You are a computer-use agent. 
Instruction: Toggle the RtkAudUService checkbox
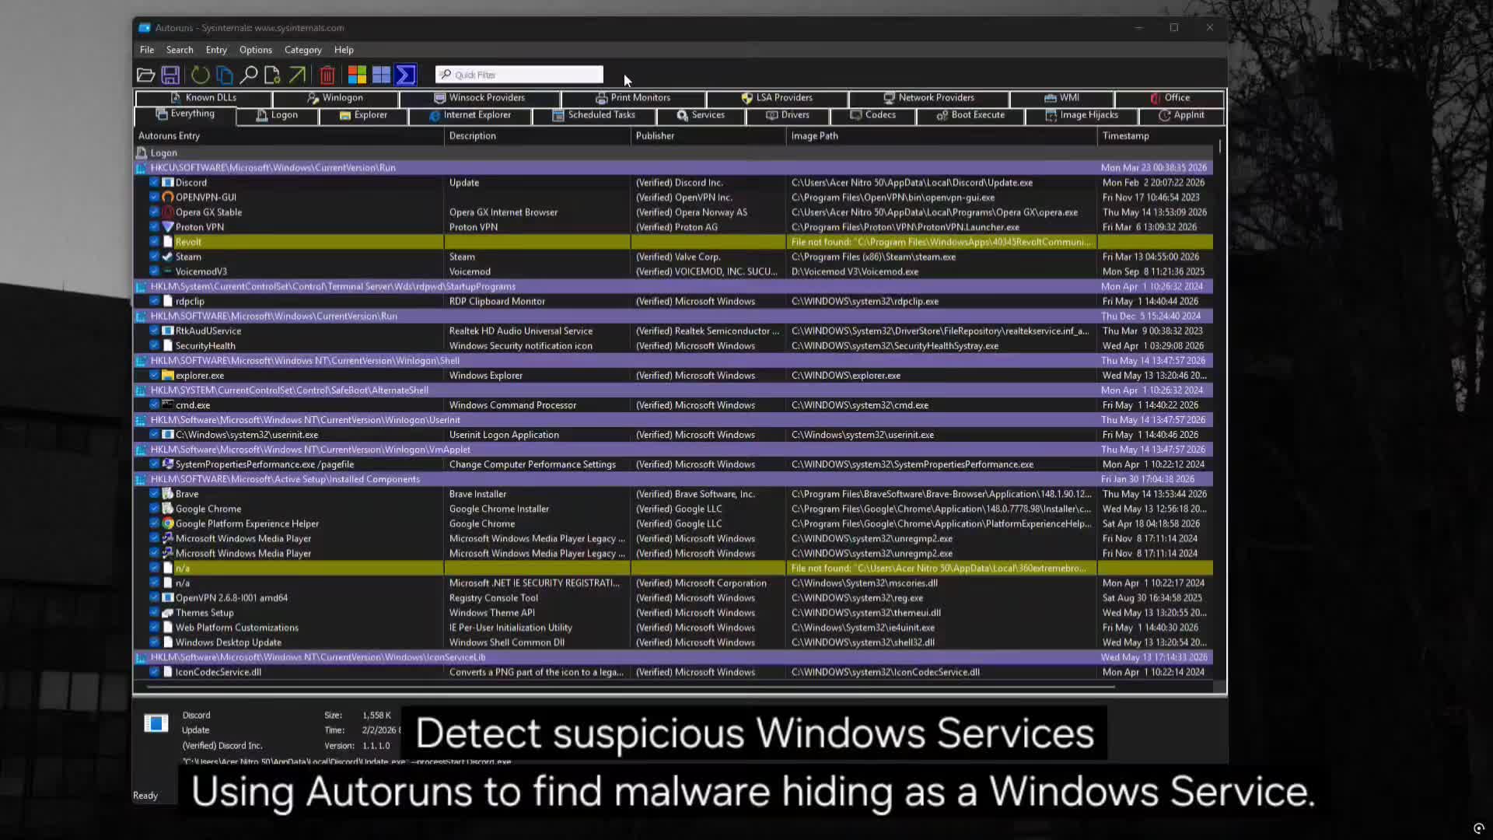[154, 331]
